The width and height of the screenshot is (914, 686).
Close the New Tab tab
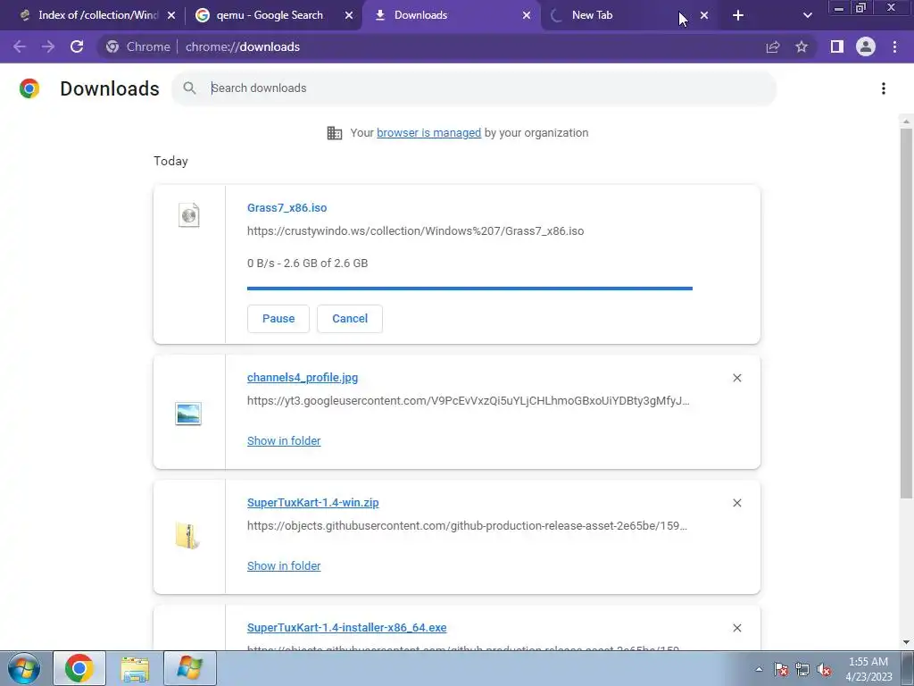704,15
